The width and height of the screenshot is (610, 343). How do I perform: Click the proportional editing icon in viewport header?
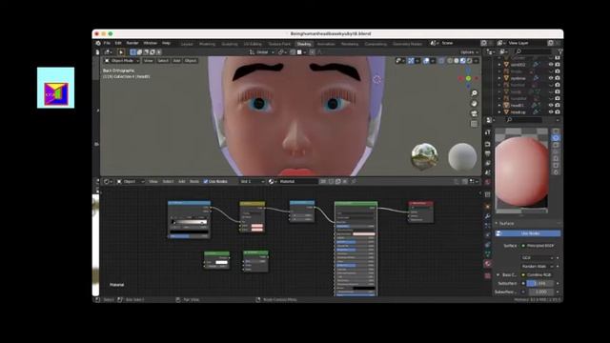(x=312, y=52)
